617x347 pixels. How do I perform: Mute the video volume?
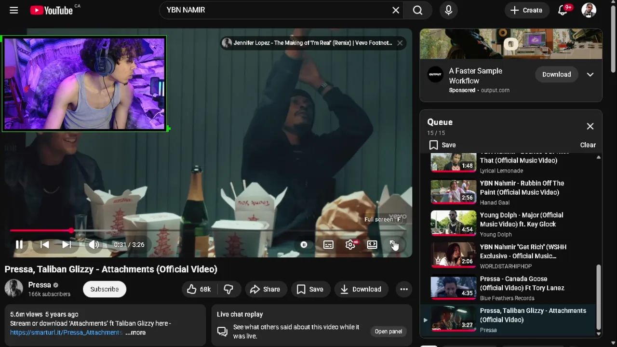coord(94,244)
